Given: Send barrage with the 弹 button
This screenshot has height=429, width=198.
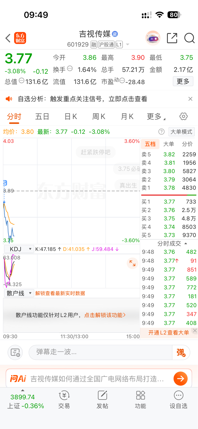Looking at the screenshot, I should [x=181, y=352].
